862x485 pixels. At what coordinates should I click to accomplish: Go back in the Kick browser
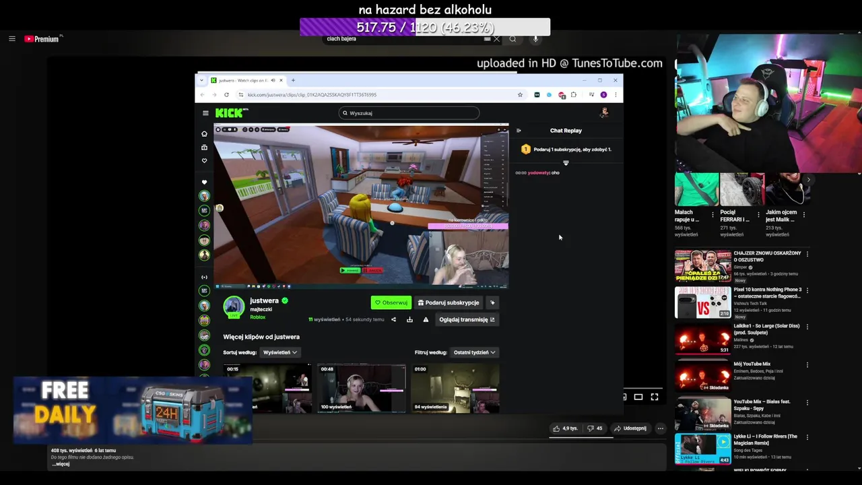pos(202,95)
